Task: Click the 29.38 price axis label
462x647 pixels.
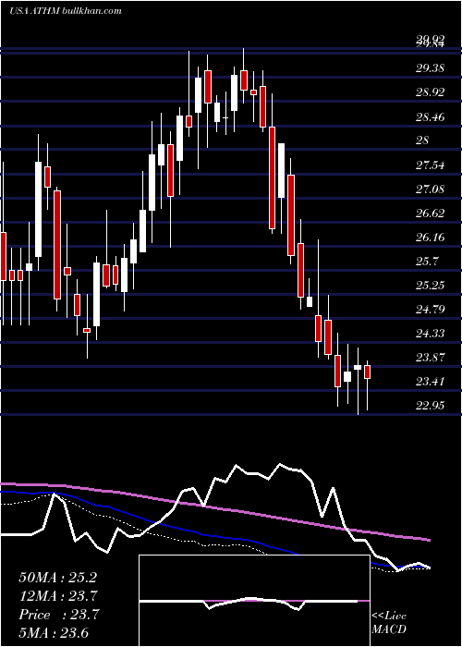Action: click(430, 68)
